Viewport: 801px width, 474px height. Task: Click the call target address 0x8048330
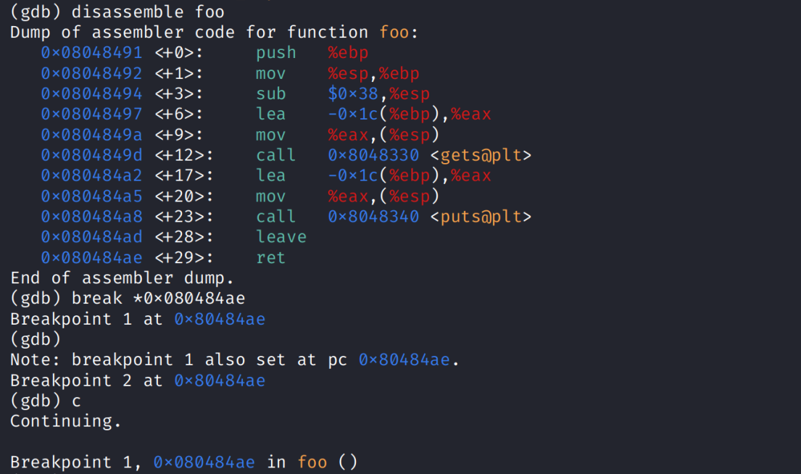[373, 155]
